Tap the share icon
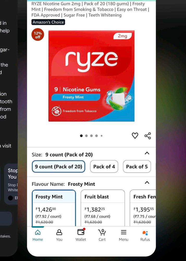Image resolution: width=186 pixels, height=261 pixels. (x=148, y=136)
